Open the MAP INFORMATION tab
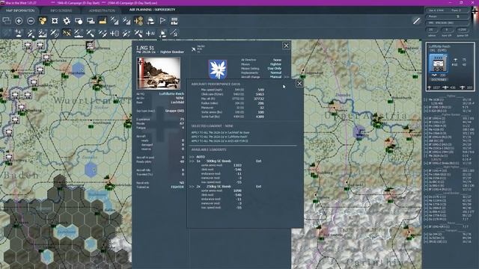Viewport: 479px width, 269px height. (x=20, y=10)
